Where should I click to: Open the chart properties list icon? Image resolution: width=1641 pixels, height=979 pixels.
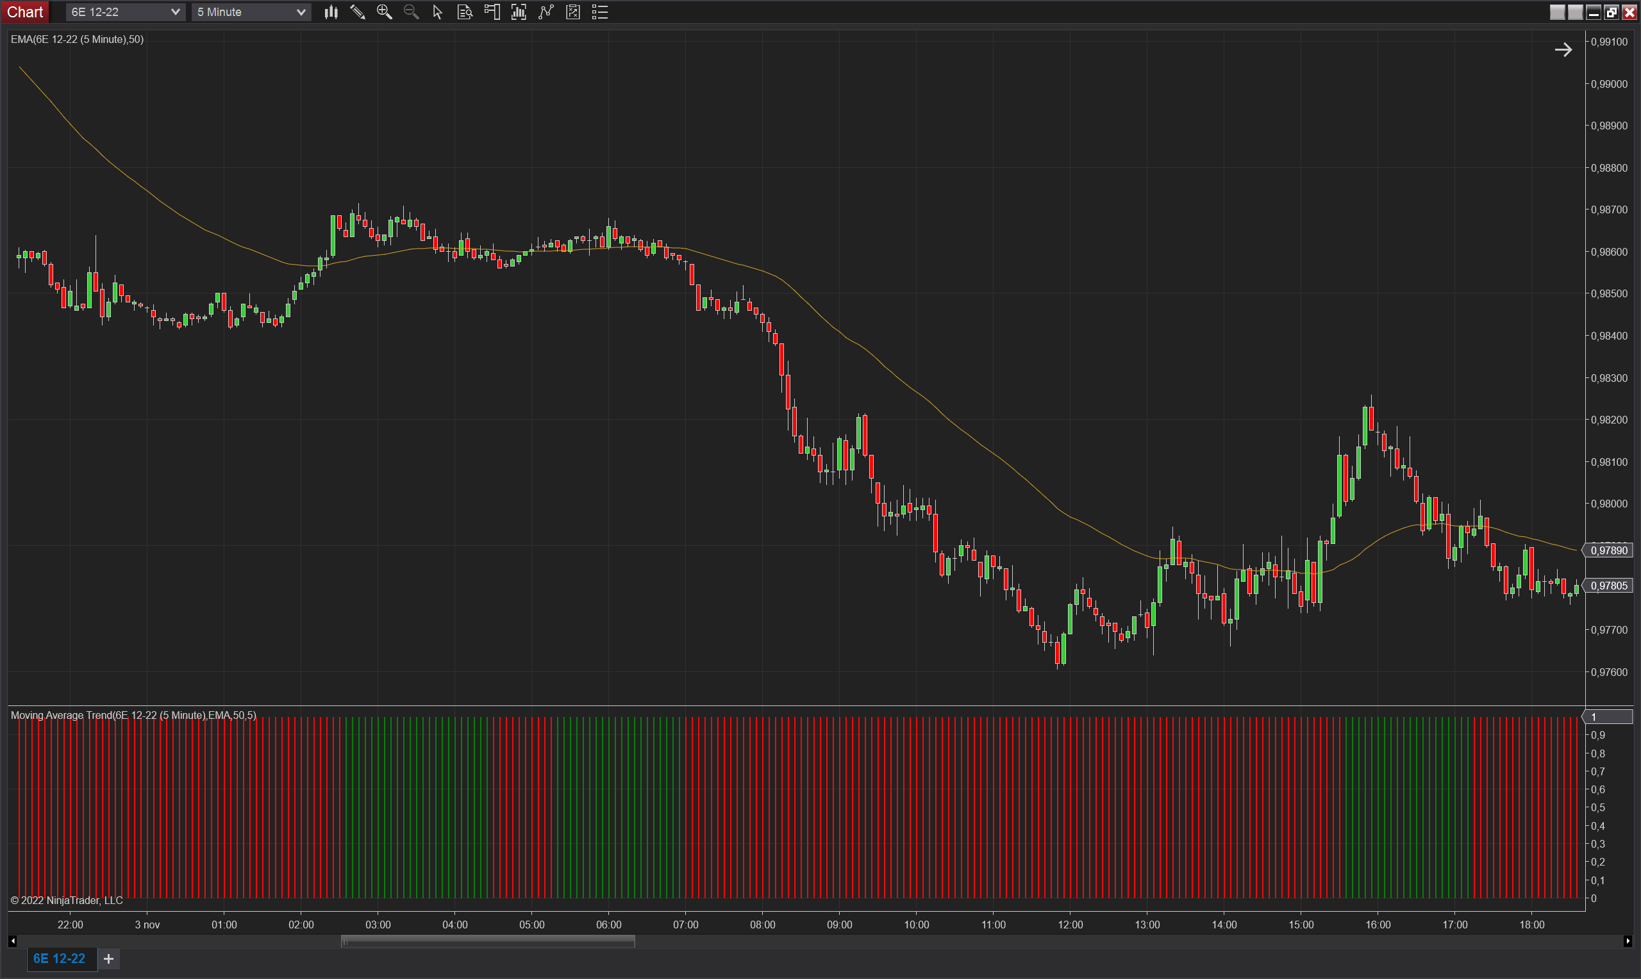pos(600,12)
